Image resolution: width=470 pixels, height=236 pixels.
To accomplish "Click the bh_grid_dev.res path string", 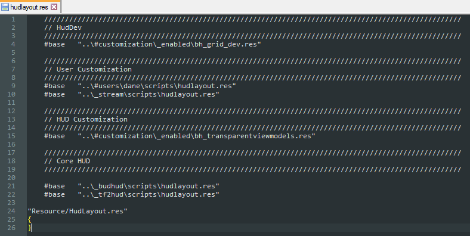I will coord(169,44).
